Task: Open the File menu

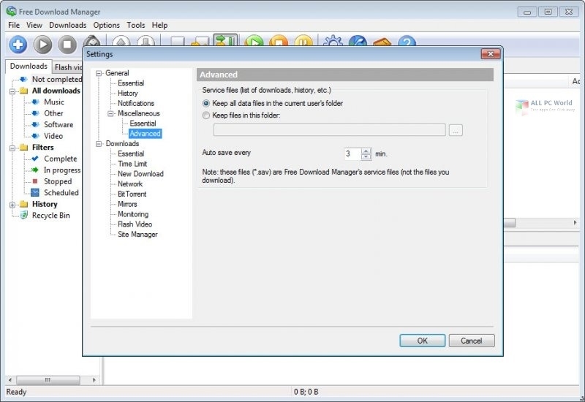Action: (x=14, y=25)
